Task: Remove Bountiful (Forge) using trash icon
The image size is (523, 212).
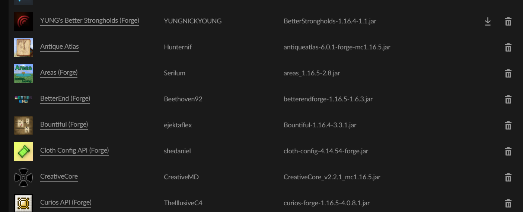Action: click(508, 125)
